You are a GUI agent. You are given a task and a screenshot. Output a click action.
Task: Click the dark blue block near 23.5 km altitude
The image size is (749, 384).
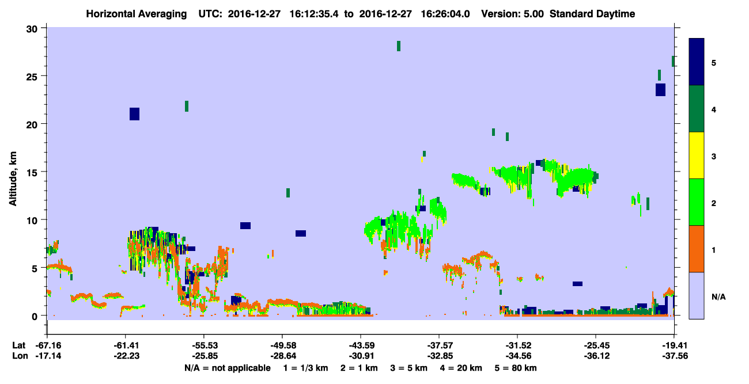click(x=660, y=90)
